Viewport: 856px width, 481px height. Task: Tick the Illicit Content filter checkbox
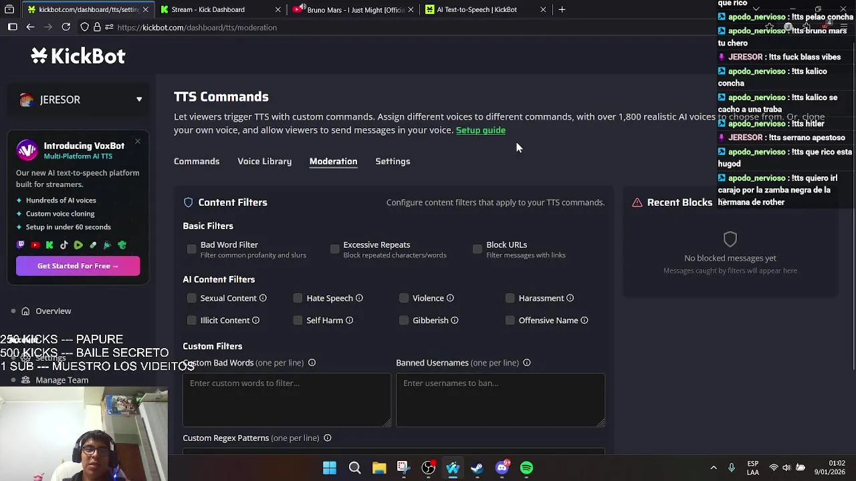coord(192,321)
